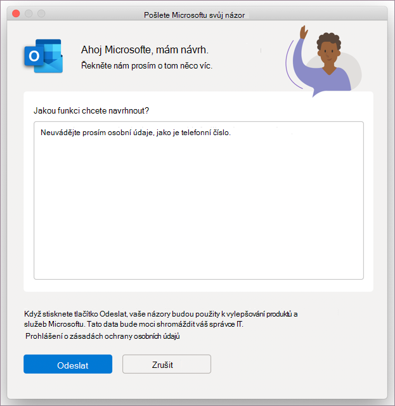Open Prohlášení o zásadách ochrany osobních údajů link
This screenshot has width=395, height=406.
click(103, 336)
